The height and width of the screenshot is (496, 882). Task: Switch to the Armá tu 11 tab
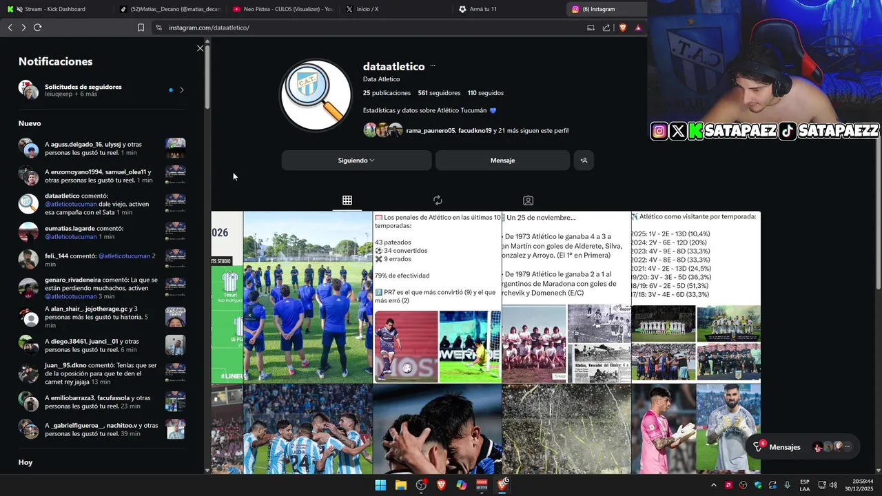tap(510, 9)
